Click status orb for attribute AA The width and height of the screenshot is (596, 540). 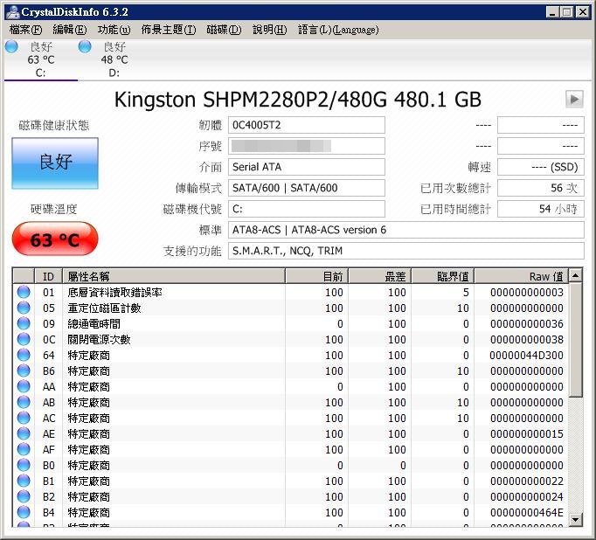pyautogui.click(x=24, y=386)
